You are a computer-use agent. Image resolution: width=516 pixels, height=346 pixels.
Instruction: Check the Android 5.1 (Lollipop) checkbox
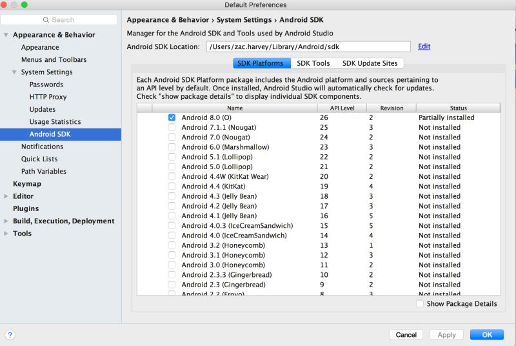[172, 157]
